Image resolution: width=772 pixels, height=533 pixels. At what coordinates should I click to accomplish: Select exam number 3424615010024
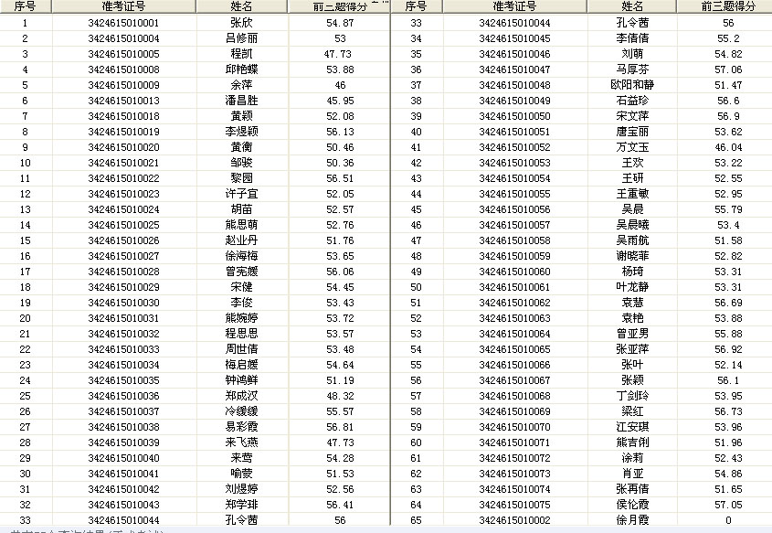(x=123, y=209)
